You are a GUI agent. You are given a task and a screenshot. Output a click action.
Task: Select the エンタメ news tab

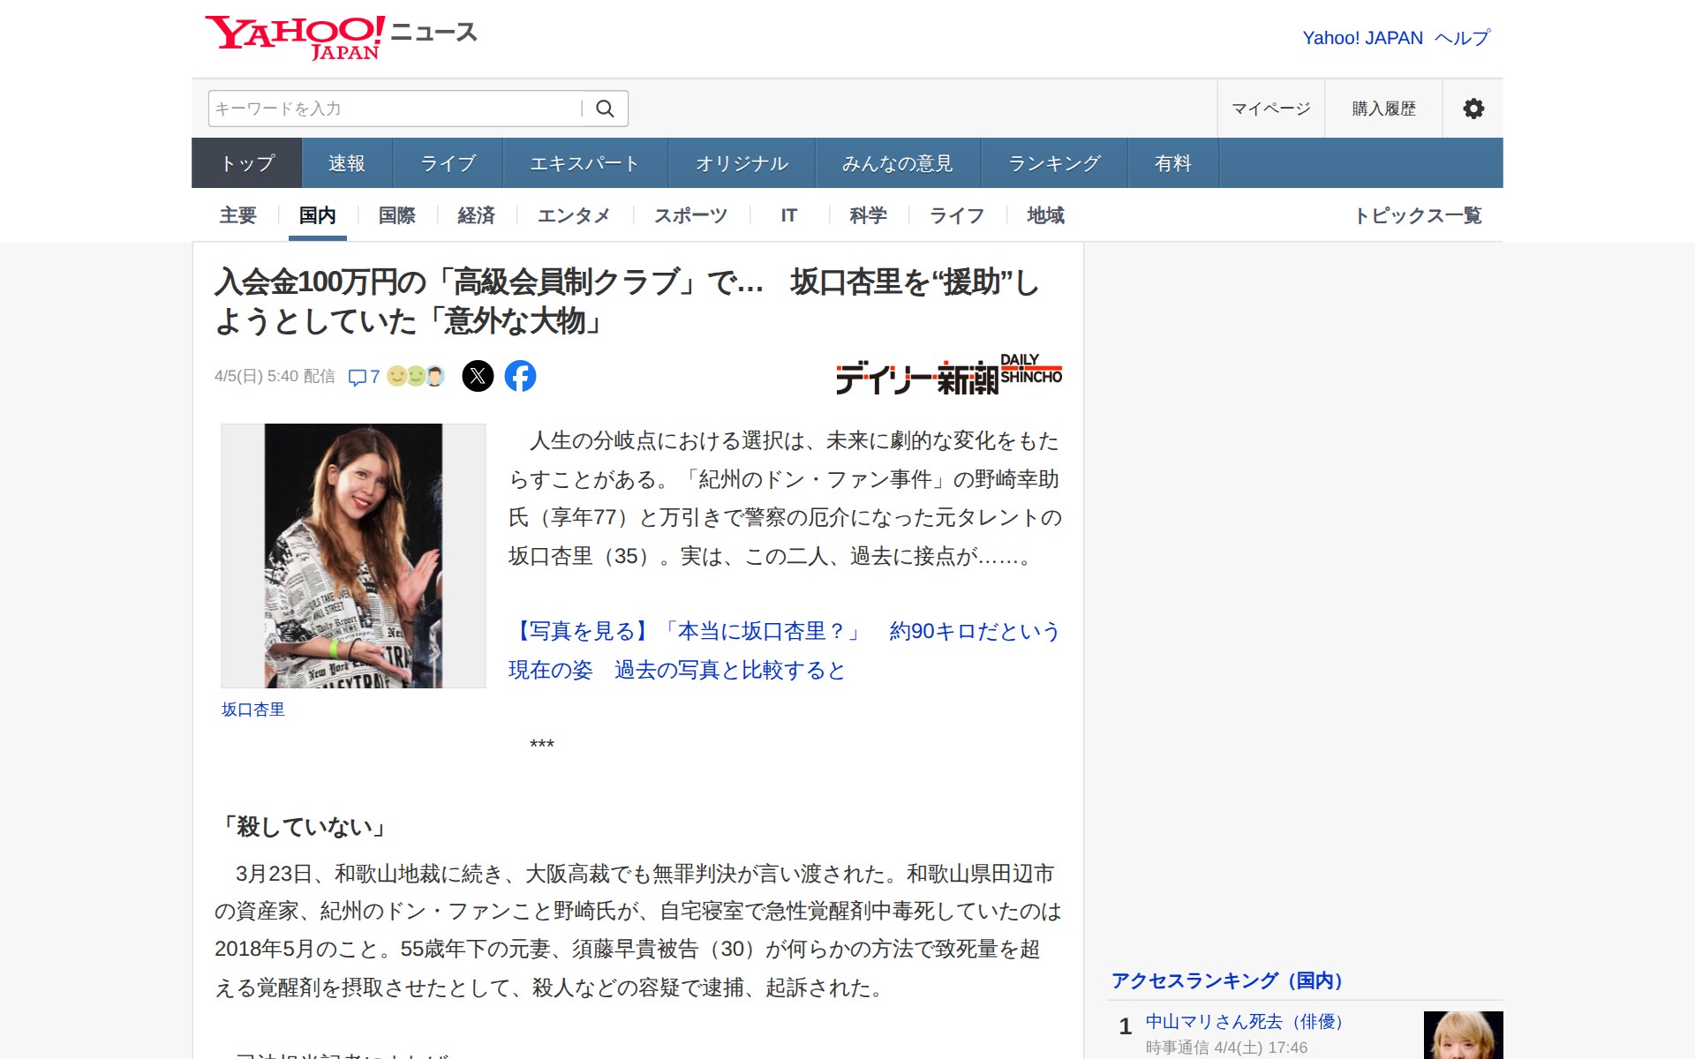575,214
